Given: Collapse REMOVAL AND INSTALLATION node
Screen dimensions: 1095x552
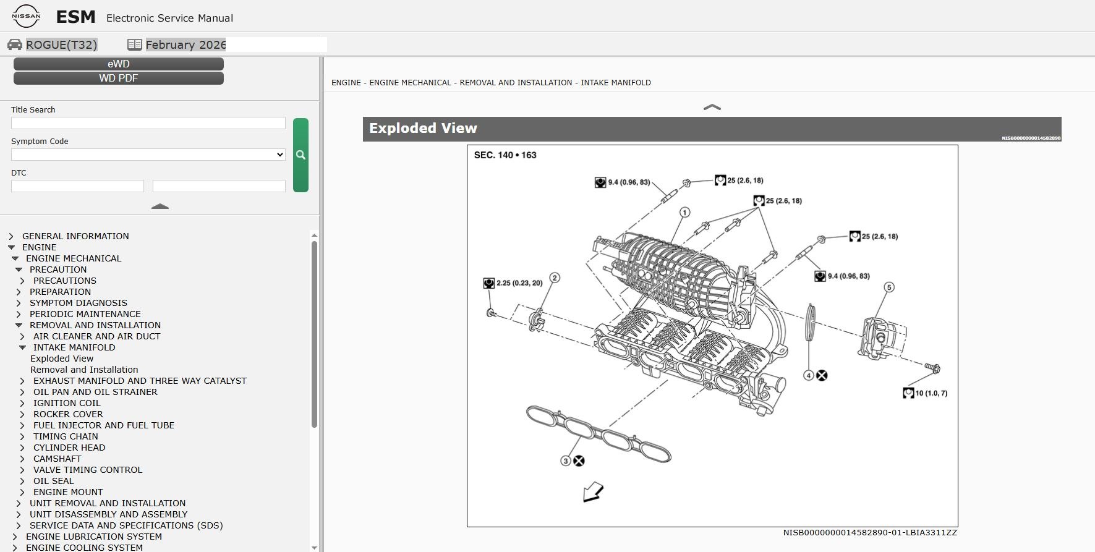Looking at the screenshot, I should (19, 325).
